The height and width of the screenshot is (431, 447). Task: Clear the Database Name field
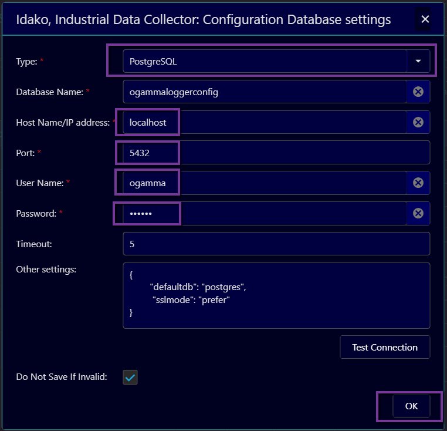click(418, 92)
